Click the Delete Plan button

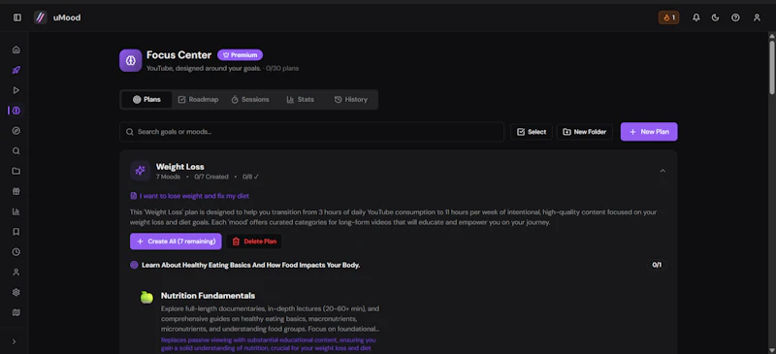pos(254,241)
